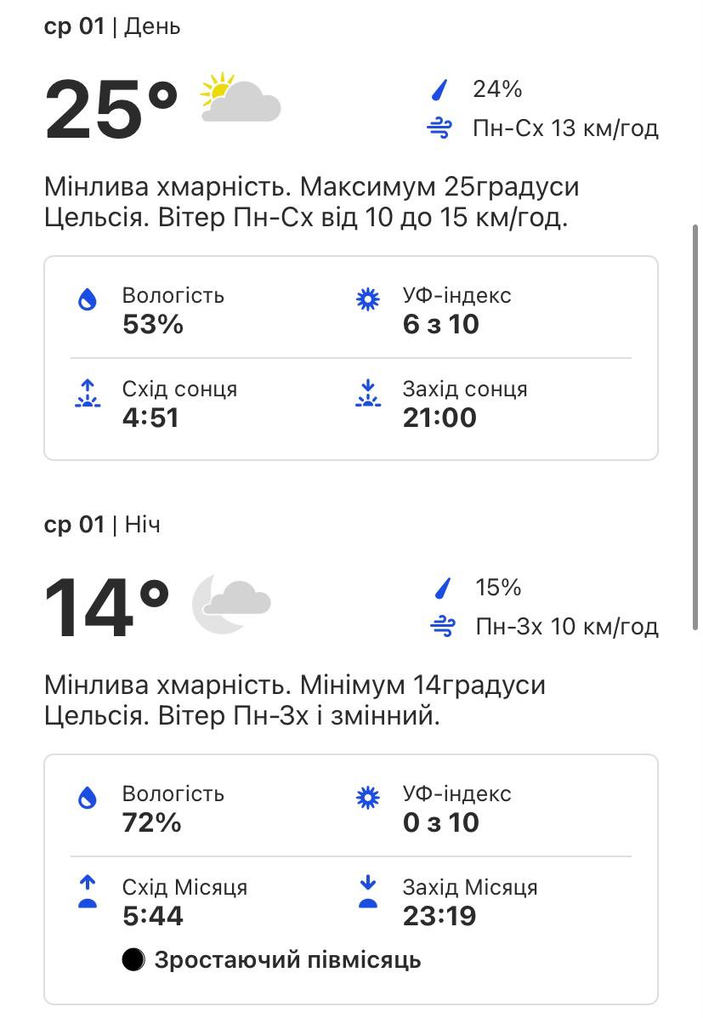Screen dimensions: 703x1018
Task: Click the cloudy moon night icon
Action: tap(231, 603)
